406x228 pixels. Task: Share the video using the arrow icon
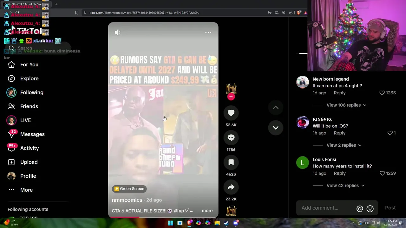tap(231, 187)
